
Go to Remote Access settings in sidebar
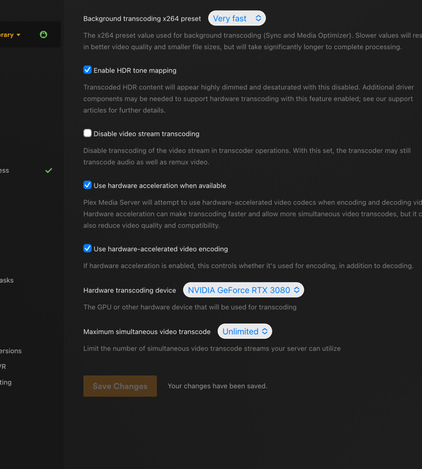[5, 170]
